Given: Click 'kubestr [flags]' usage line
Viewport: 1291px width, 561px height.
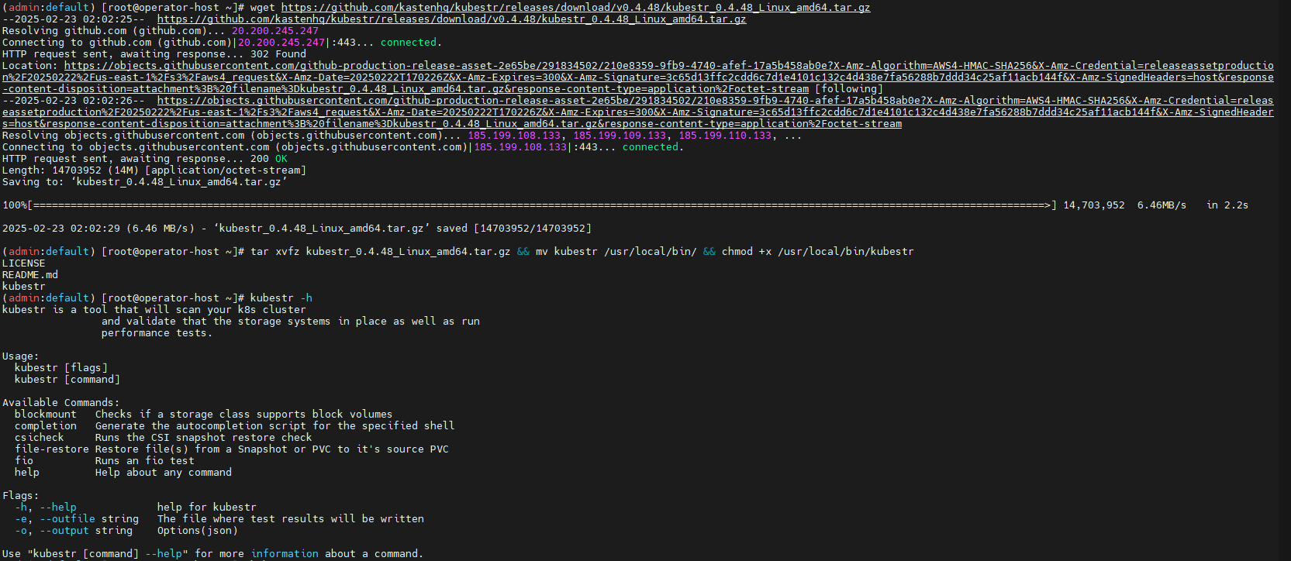Looking at the screenshot, I should (x=61, y=368).
